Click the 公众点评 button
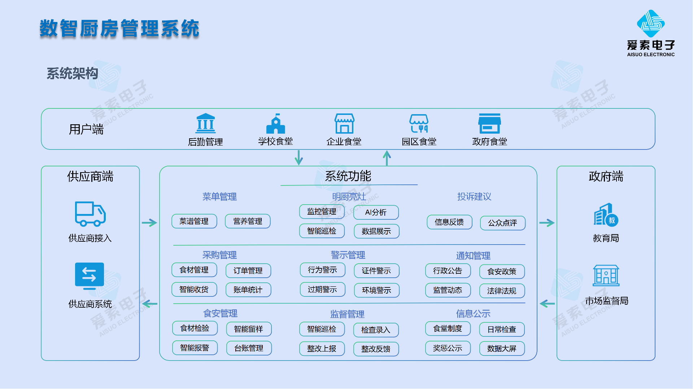693x389 pixels. tap(502, 223)
